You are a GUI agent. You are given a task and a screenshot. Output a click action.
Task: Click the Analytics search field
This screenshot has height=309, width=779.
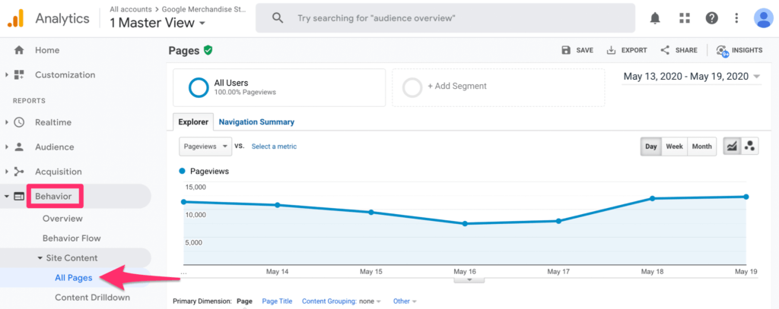445,18
